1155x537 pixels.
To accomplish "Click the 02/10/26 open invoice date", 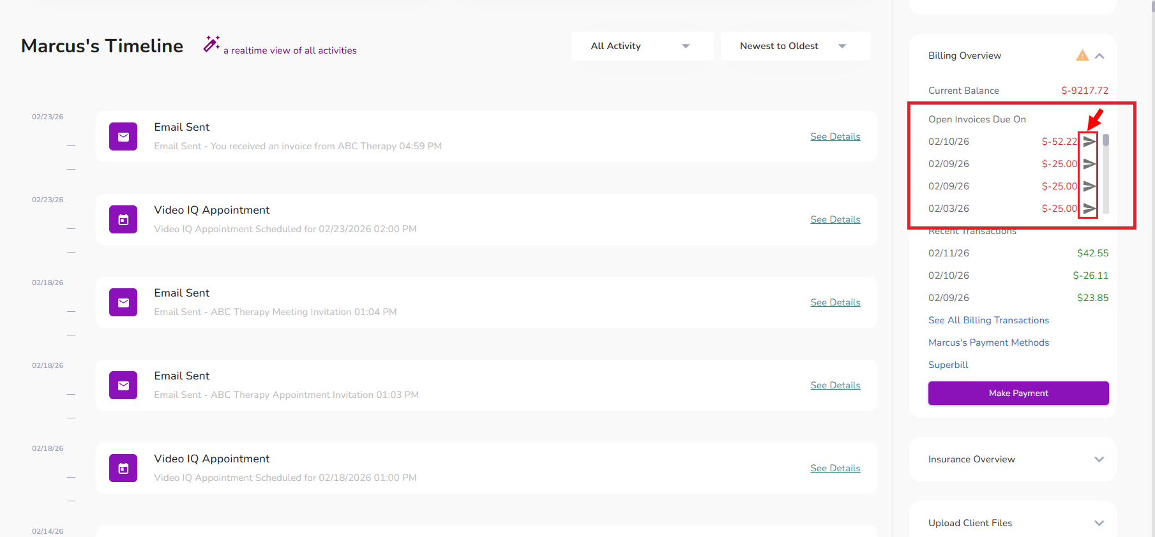I will [949, 142].
